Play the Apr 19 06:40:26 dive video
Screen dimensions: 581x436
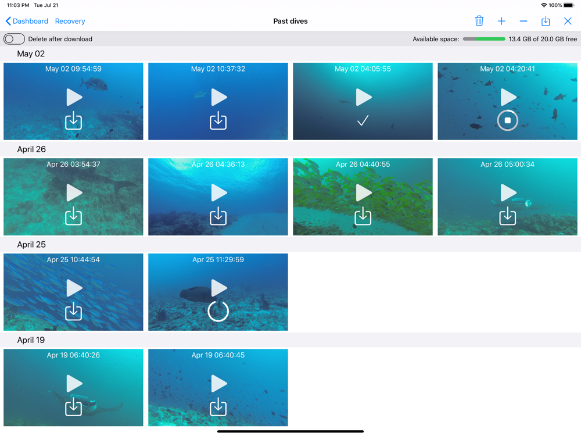coord(74,383)
